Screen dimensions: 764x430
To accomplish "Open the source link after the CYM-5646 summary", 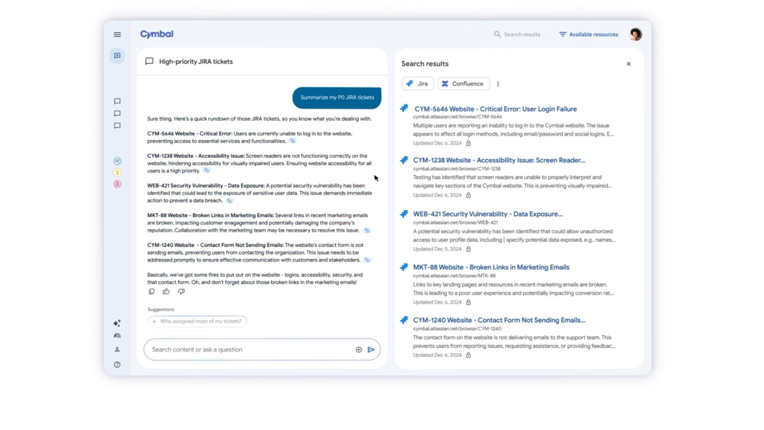I will pos(293,141).
